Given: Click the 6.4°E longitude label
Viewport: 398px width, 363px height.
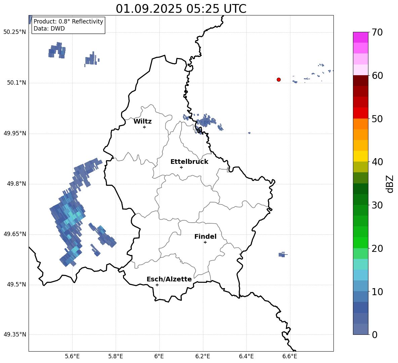Looking at the screenshot, I should pyautogui.click(x=246, y=356).
